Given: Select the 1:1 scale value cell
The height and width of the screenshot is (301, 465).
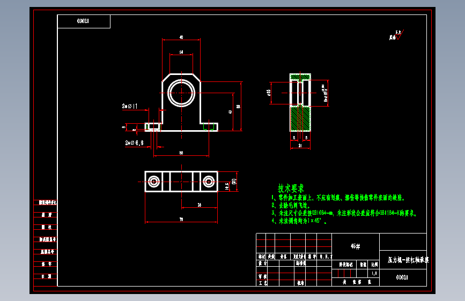Looking at the screenshot, I should (374, 274).
